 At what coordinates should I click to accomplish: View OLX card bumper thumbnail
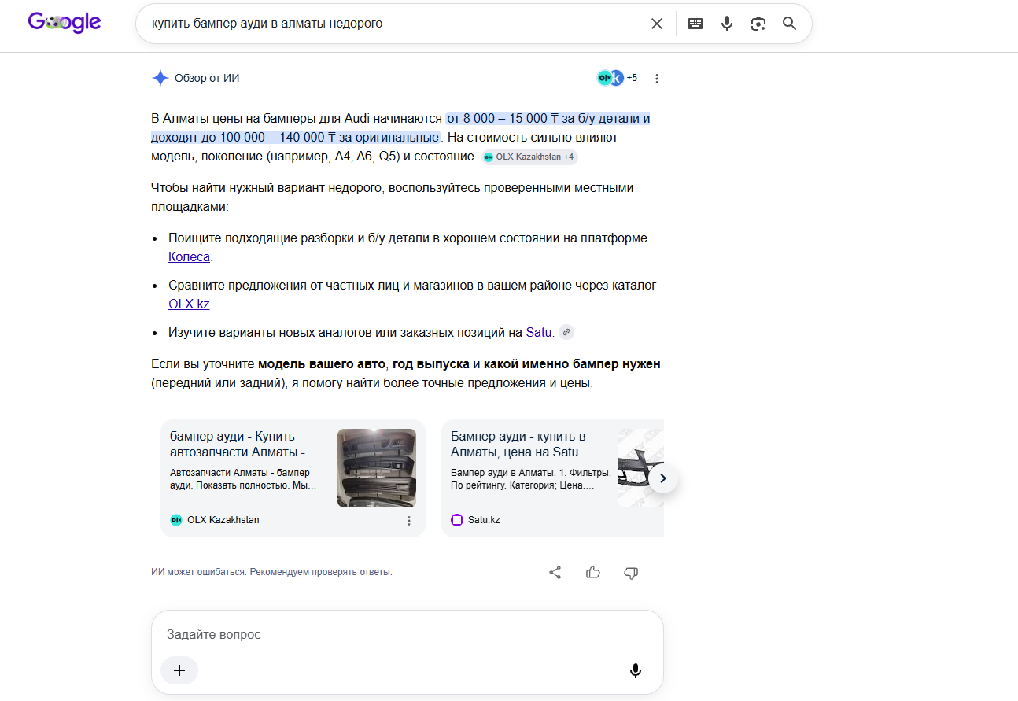click(x=377, y=468)
